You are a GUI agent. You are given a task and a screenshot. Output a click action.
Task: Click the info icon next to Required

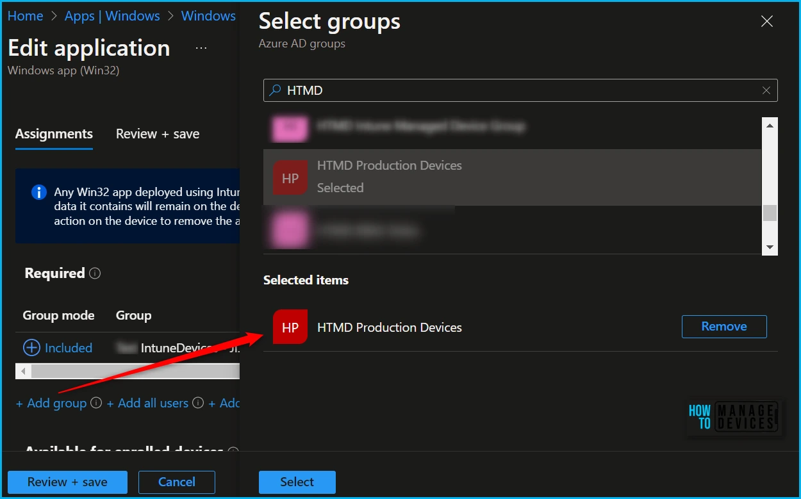click(x=95, y=274)
